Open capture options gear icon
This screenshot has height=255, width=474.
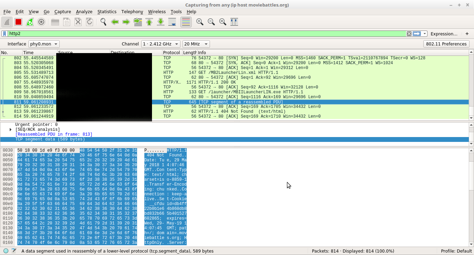click(x=41, y=22)
